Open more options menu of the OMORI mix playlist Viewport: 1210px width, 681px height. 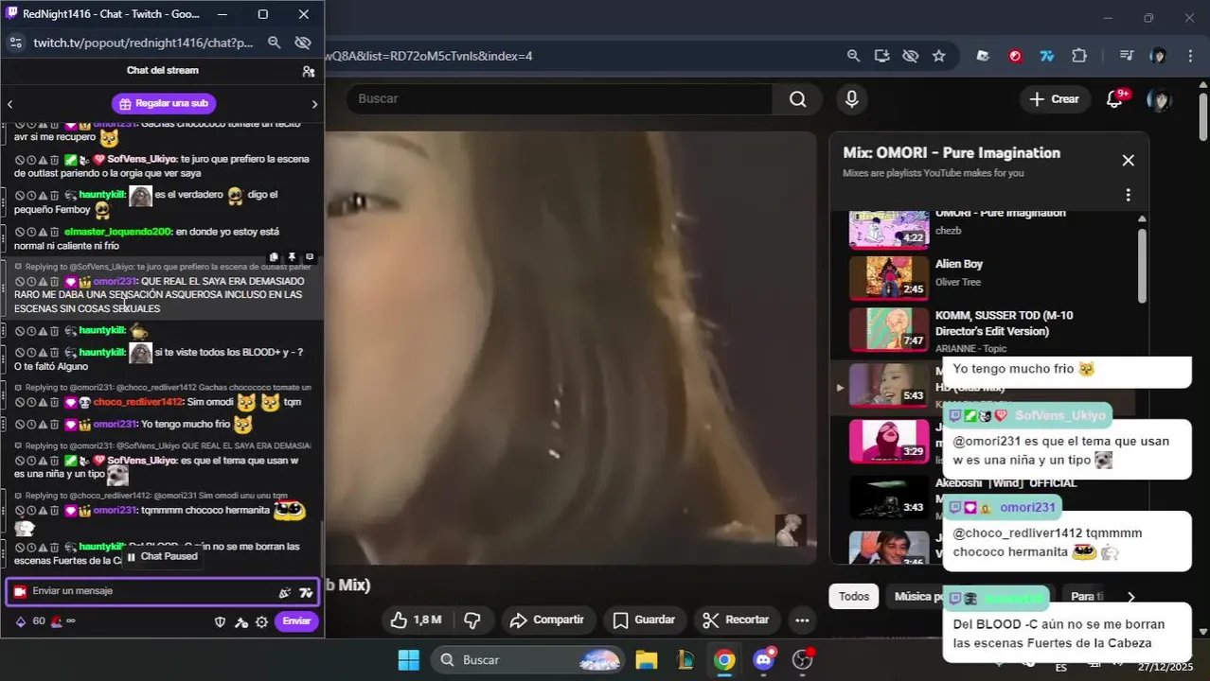(1128, 195)
